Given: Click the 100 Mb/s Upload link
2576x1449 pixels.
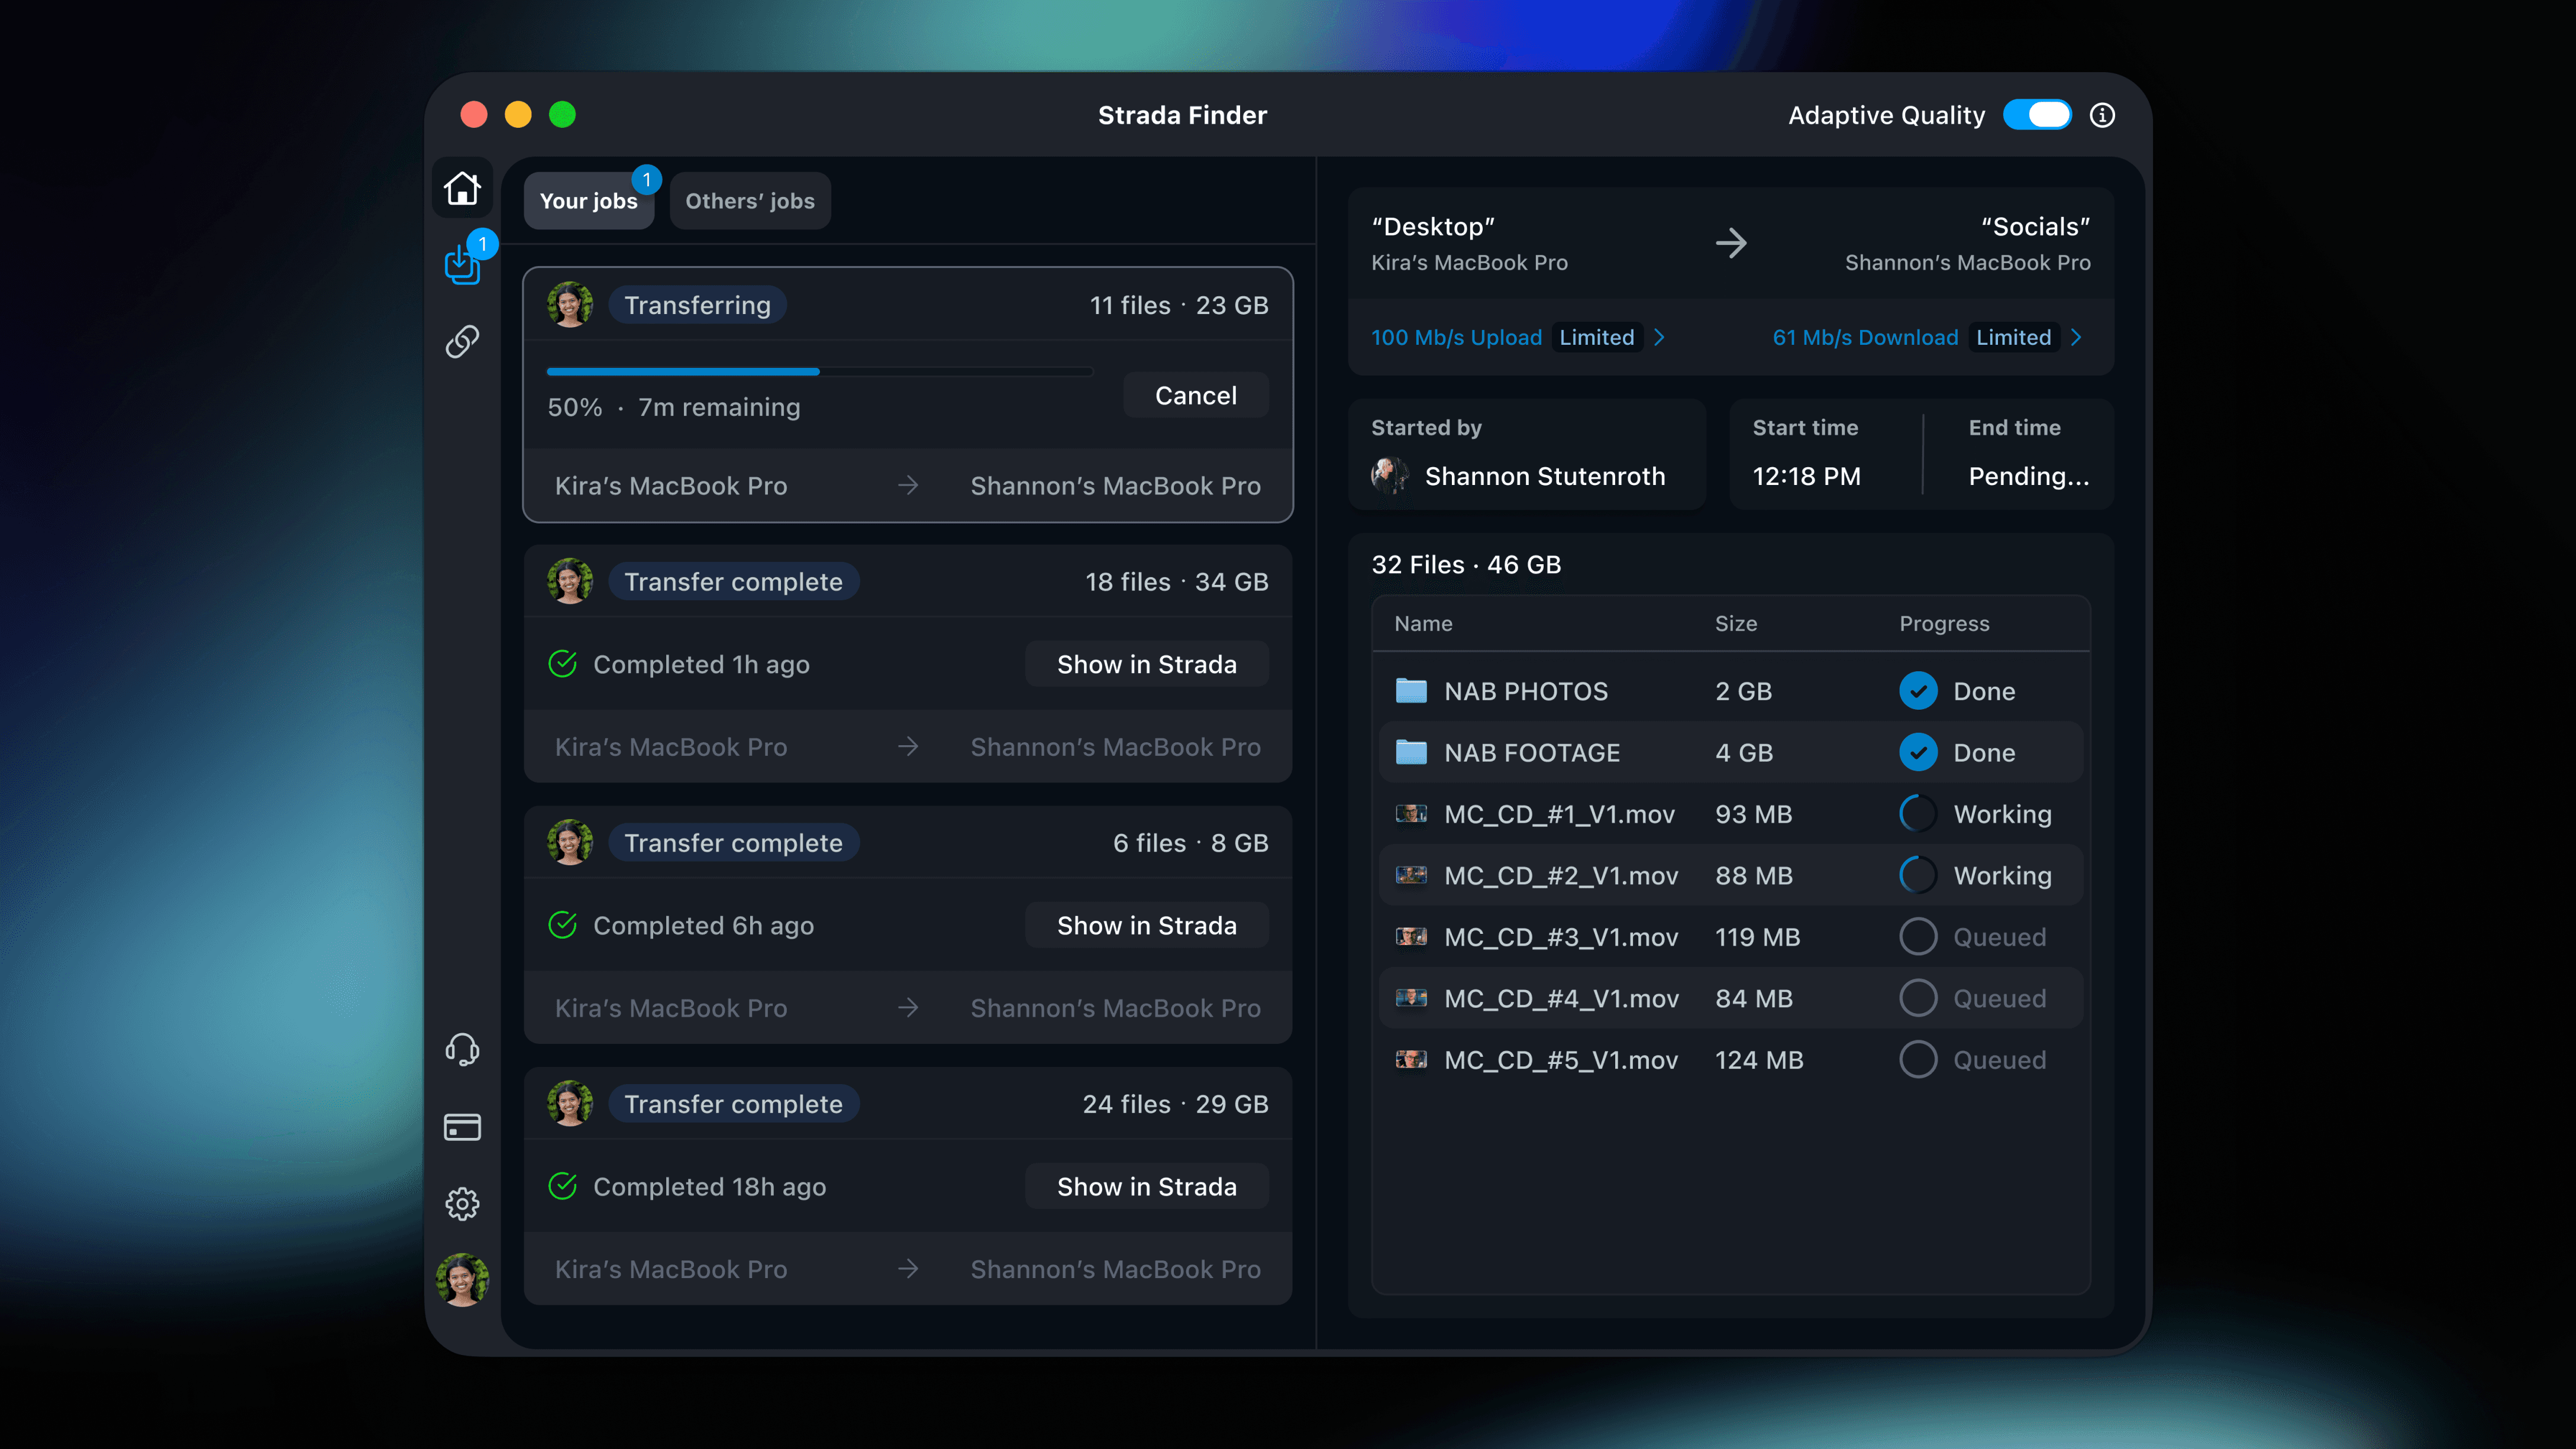Looking at the screenshot, I should pos(1456,338).
